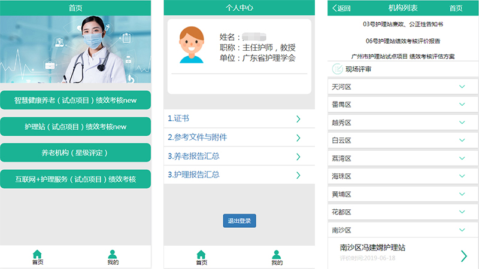Tap the 我的 person icon below the green buttons
Image resolution: width=479 pixels, height=269 pixels.
click(x=113, y=254)
